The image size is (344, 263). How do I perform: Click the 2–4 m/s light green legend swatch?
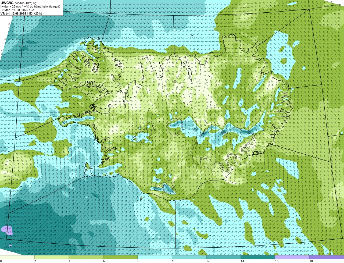coord(52,257)
